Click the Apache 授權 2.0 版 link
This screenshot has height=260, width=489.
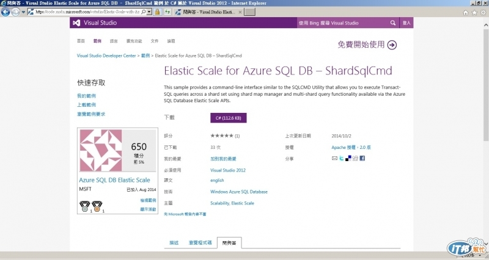click(351, 147)
